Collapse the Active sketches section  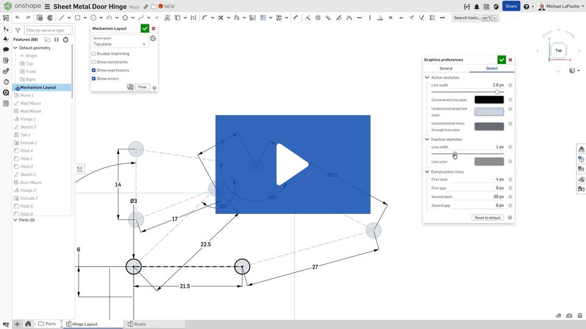[x=427, y=77]
